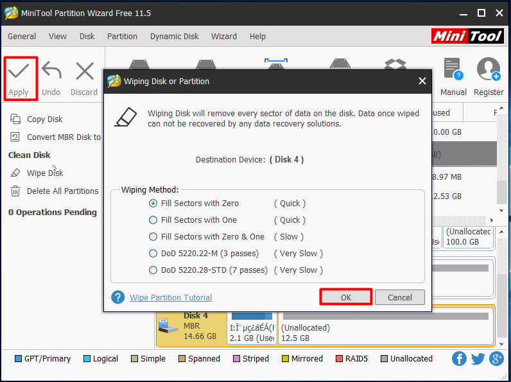
Task: Open the Google Plus share icon
Action: (x=496, y=358)
